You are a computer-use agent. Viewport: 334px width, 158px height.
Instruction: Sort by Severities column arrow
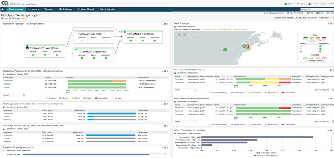coord(136,78)
